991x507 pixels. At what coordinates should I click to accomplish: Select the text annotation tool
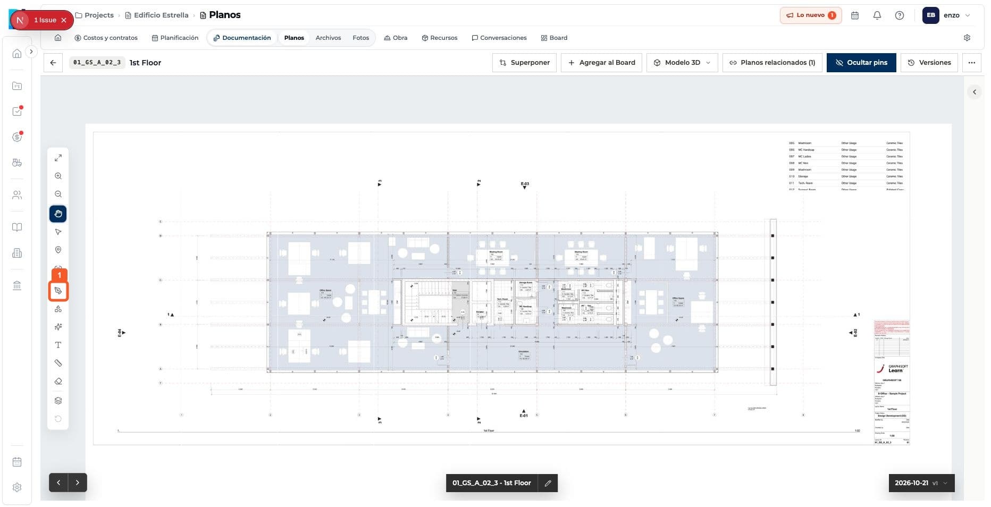pyautogui.click(x=58, y=345)
